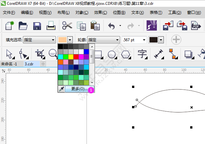Redo the last undone action

click(131, 26)
